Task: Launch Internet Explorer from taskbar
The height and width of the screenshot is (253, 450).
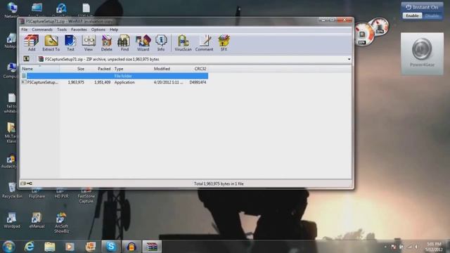Action: 30,247
